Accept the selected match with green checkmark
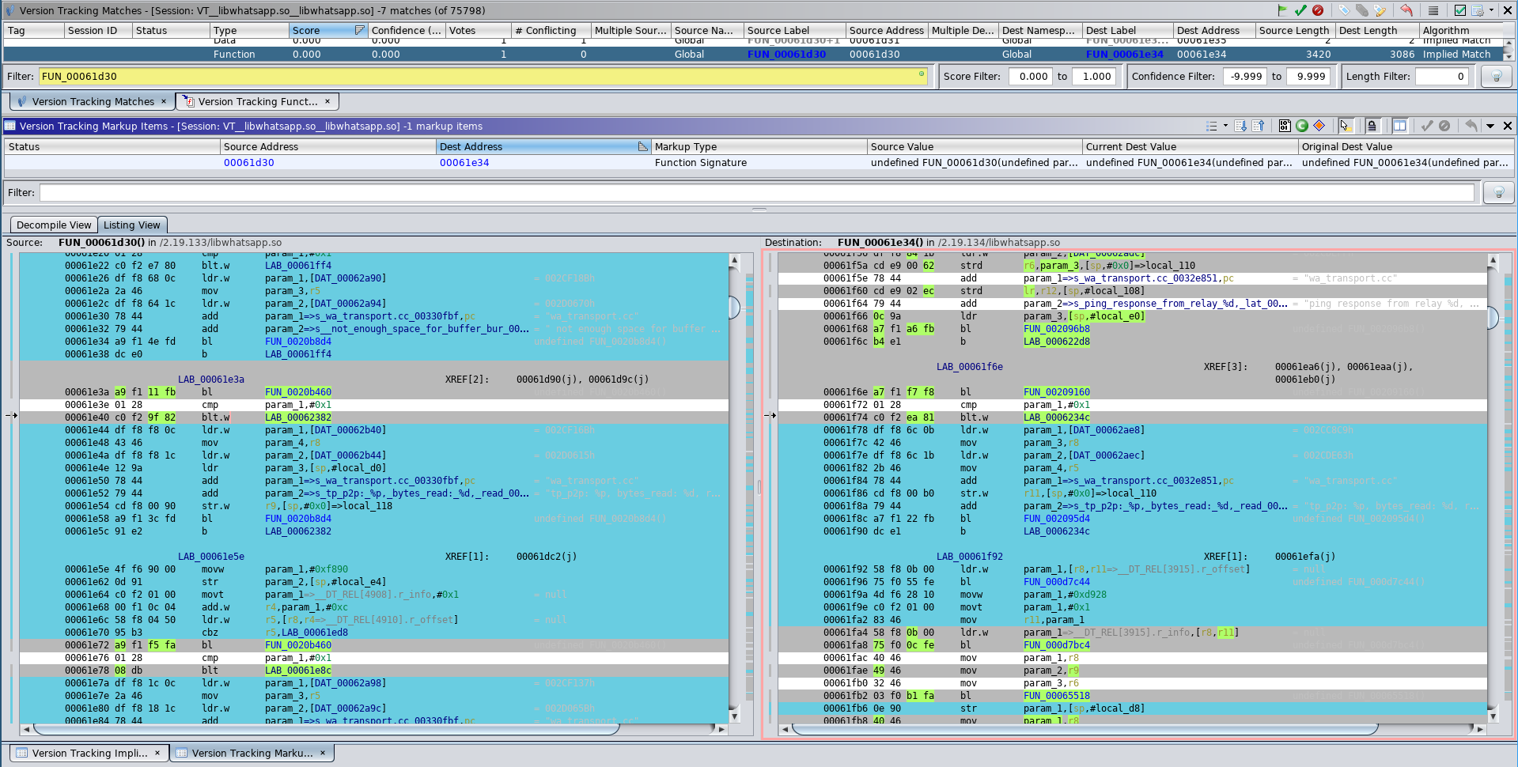 click(1300, 10)
